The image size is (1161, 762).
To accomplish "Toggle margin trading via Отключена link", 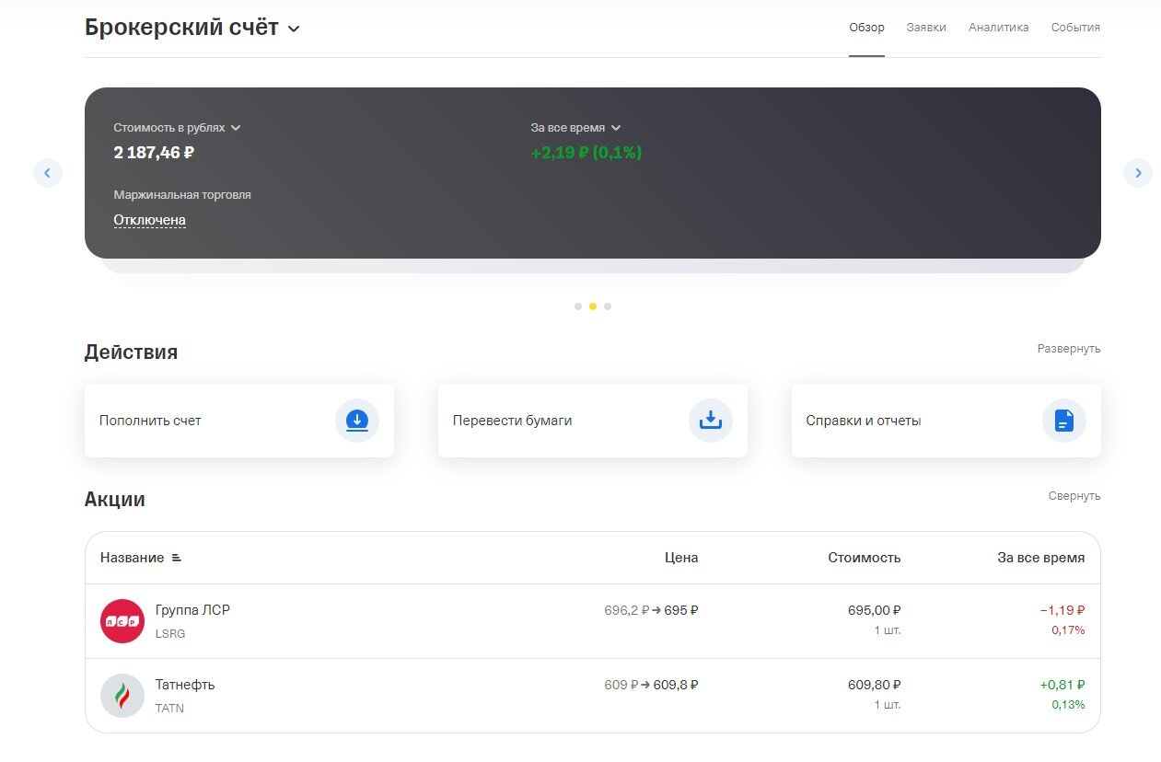I will (x=149, y=220).
